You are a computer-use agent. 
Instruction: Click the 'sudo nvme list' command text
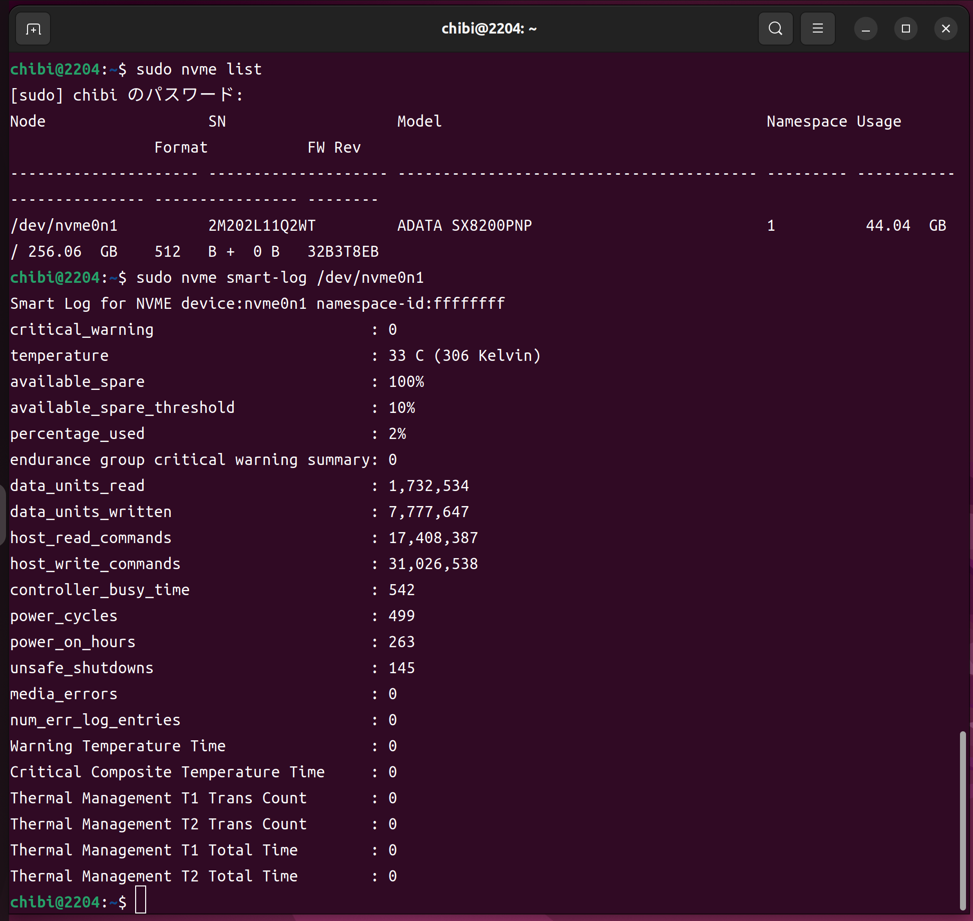pos(199,69)
